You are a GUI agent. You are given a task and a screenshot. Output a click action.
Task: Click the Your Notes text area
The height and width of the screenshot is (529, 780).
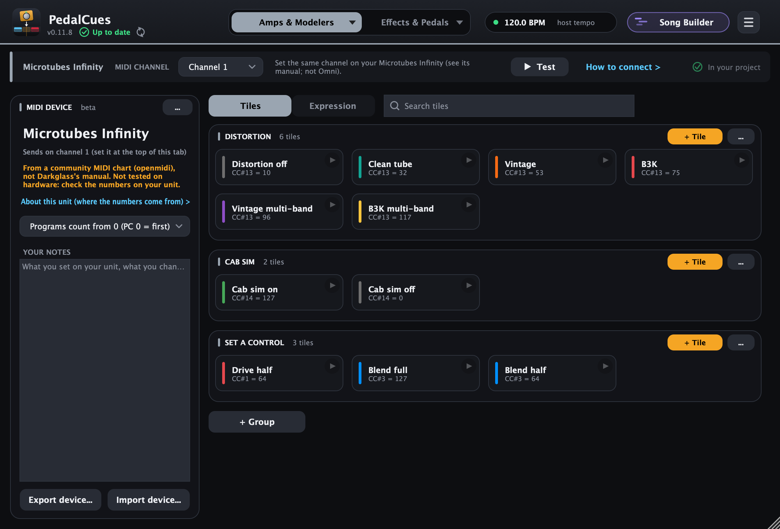(x=105, y=370)
